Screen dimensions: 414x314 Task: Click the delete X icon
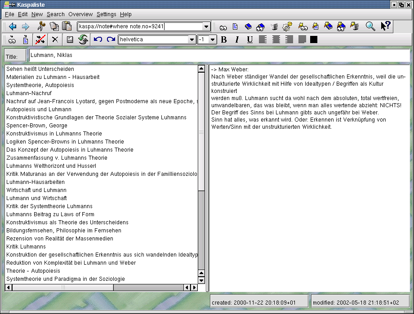pyautogui.click(x=55, y=39)
